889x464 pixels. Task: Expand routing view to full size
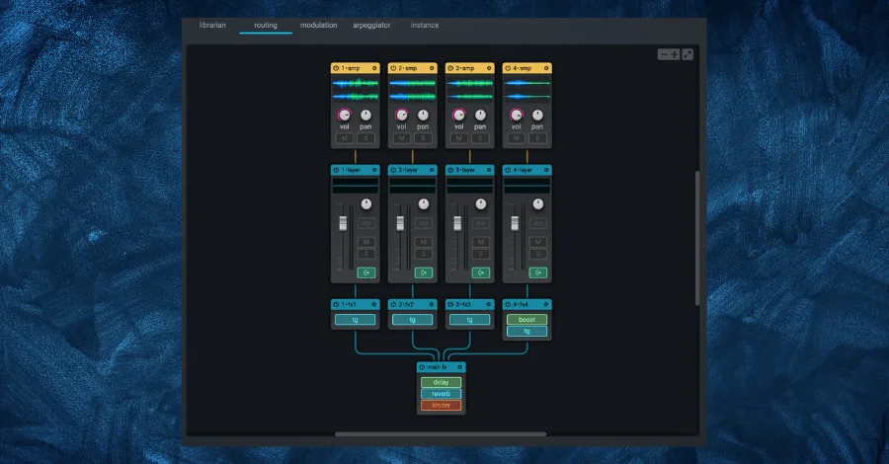pyautogui.click(x=687, y=54)
